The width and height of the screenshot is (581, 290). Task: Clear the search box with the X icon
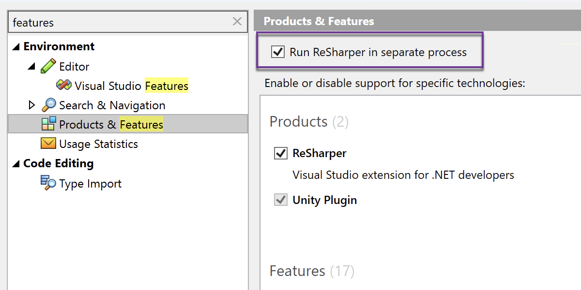click(237, 21)
